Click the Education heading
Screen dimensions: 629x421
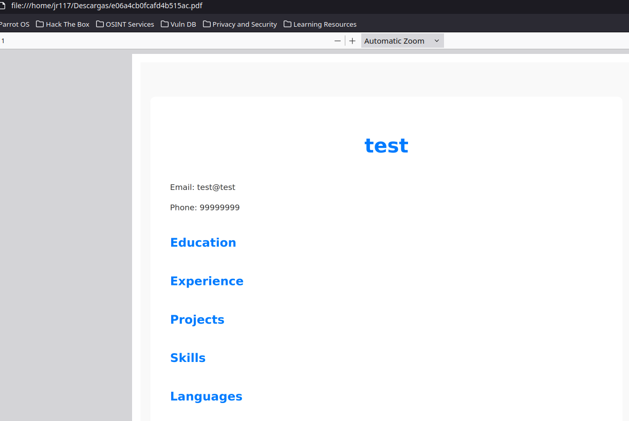(x=203, y=242)
